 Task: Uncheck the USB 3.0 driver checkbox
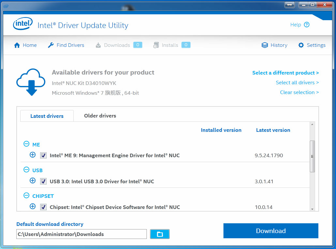[43, 181]
